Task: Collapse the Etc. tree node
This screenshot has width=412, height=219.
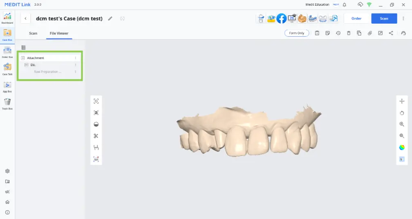Action: (26, 65)
